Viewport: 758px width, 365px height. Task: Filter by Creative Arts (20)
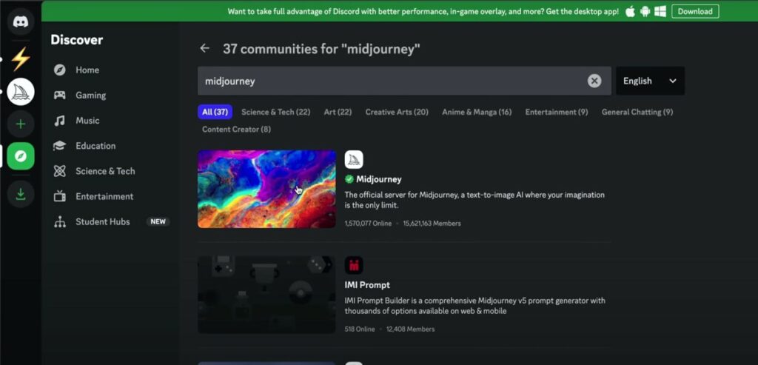pos(397,112)
